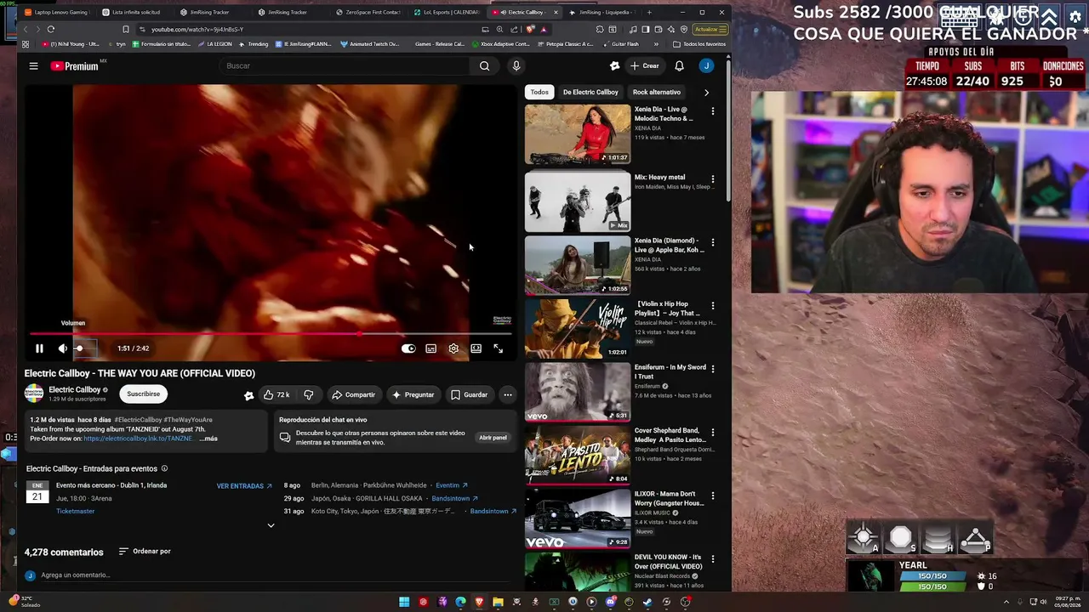Open the account avatar menu
Viewport: 1089px width, 612px height.
click(x=706, y=65)
